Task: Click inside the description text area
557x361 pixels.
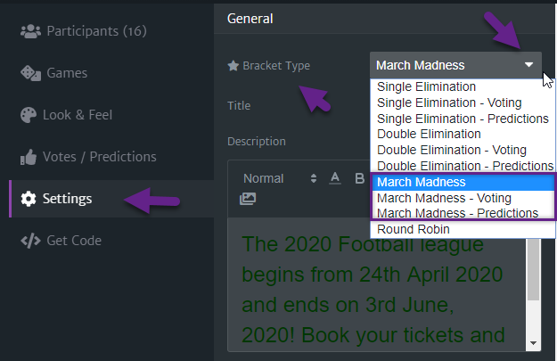Action: pyautogui.click(x=377, y=284)
